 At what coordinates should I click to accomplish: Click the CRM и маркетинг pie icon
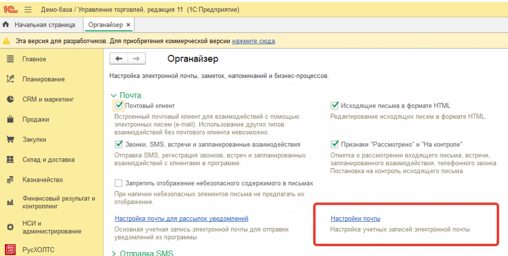pos(10,99)
